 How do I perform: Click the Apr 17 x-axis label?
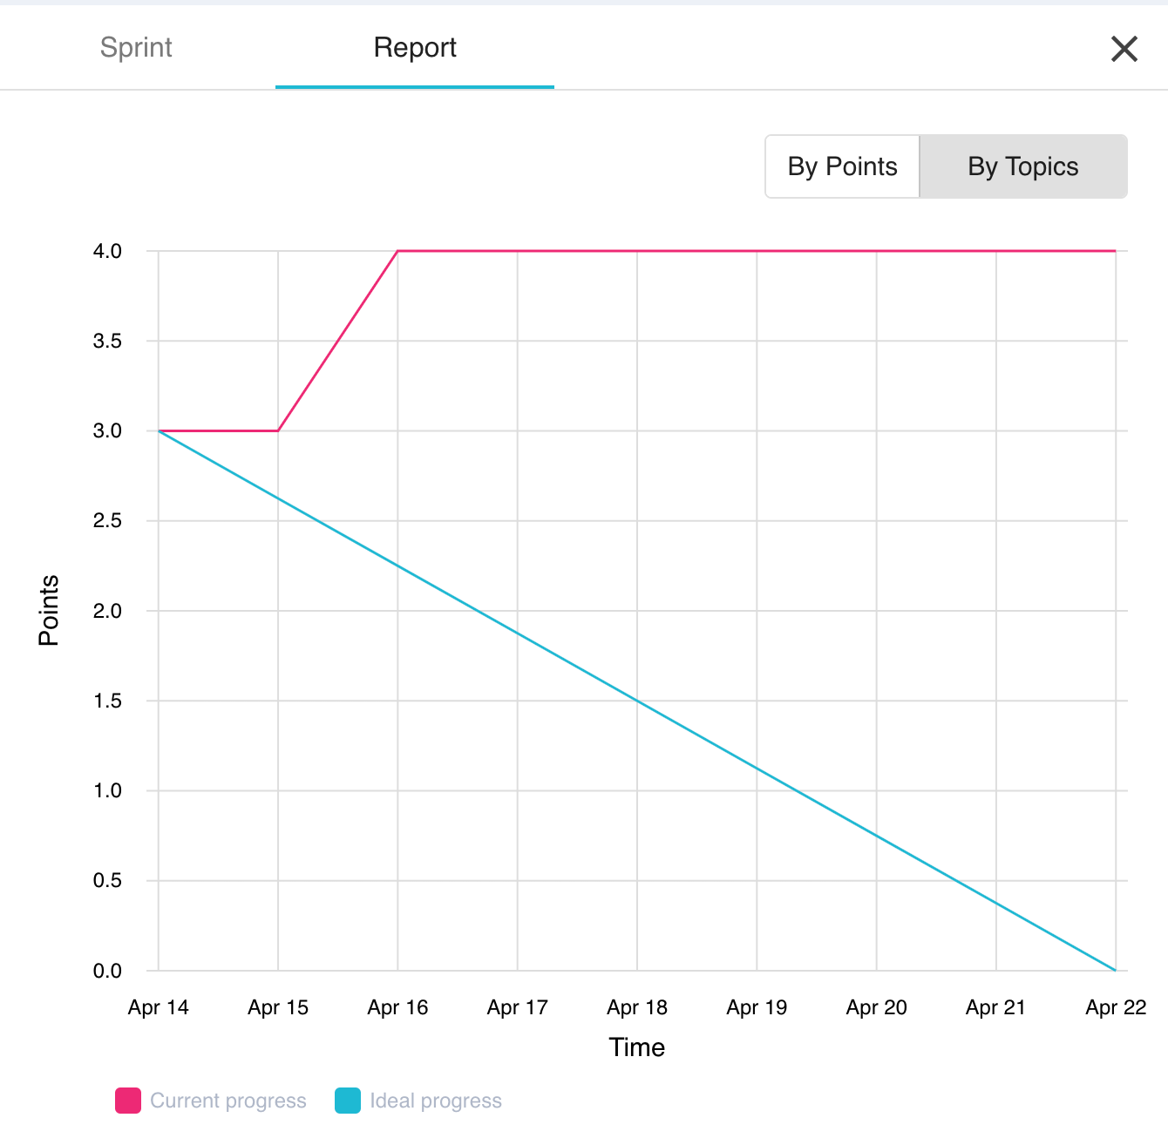518,1007
